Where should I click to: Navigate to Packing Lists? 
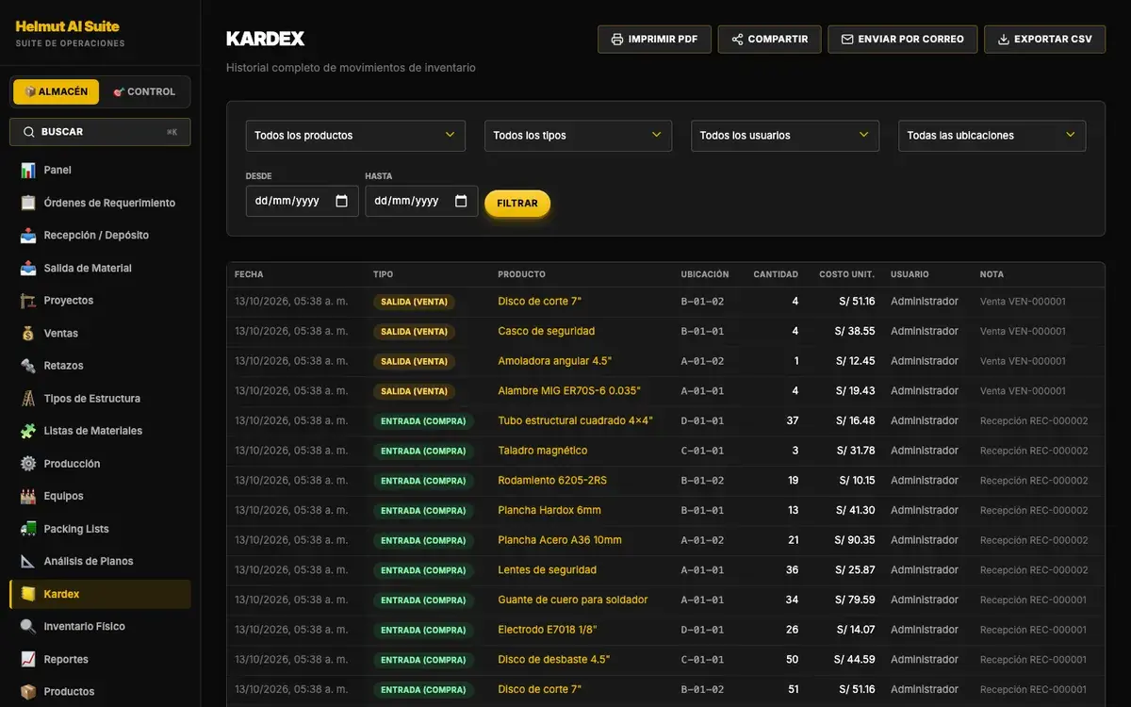[x=100, y=529]
